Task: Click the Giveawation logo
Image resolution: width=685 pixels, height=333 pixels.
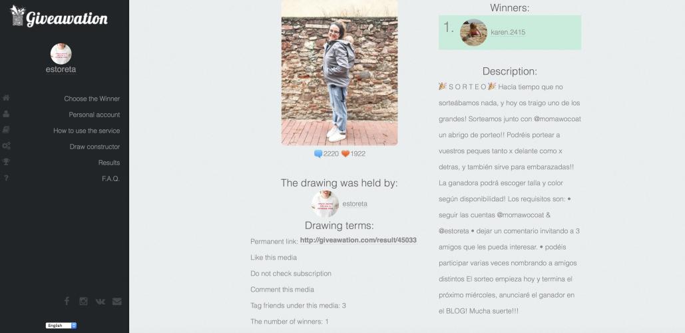Action: tap(59, 16)
